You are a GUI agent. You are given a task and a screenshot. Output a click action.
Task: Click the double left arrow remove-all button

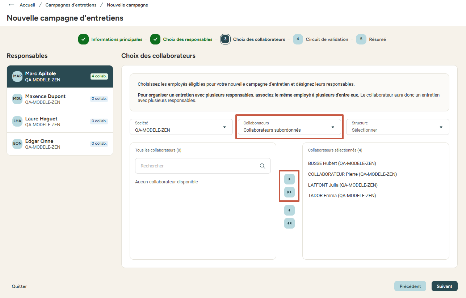pos(289,223)
